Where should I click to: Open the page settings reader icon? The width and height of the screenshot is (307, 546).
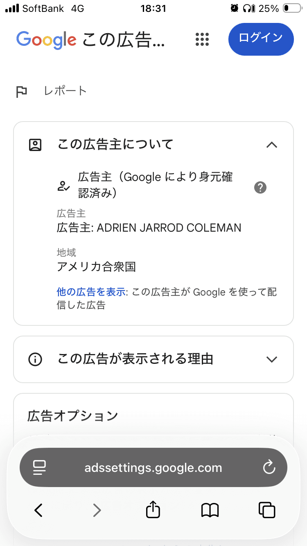pos(39,468)
